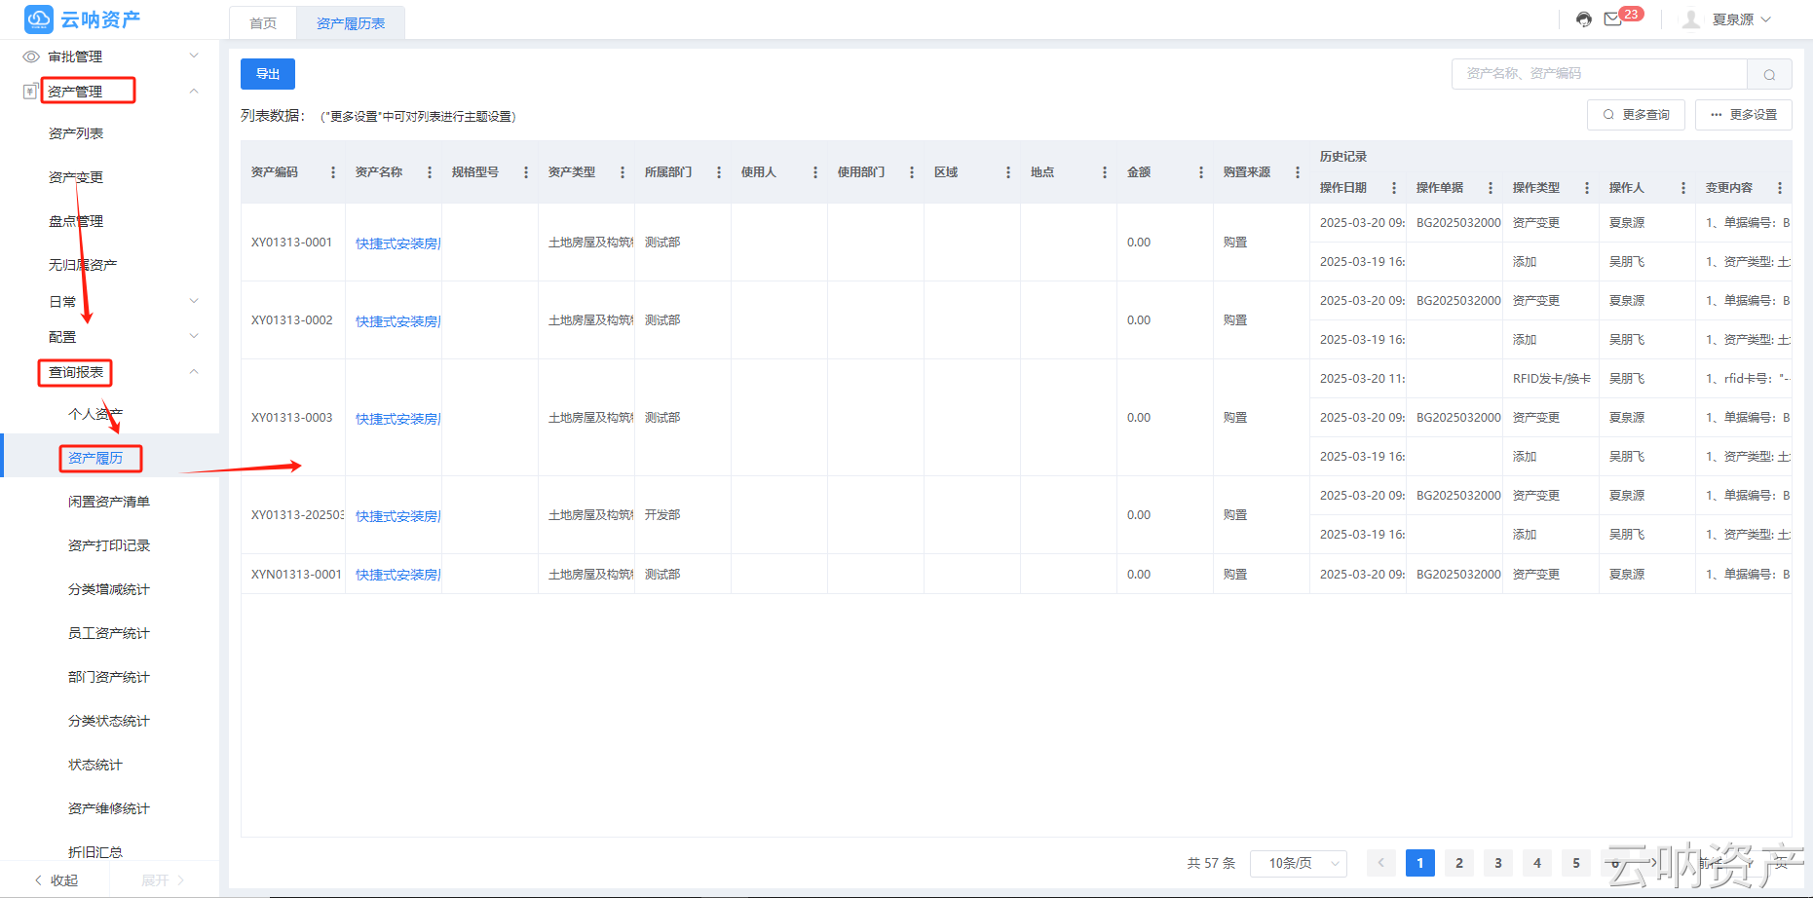Viewport: 1813px width, 898px height.
Task: Collapse the 资产管理 menu chevron
Action: click(194, 92)
